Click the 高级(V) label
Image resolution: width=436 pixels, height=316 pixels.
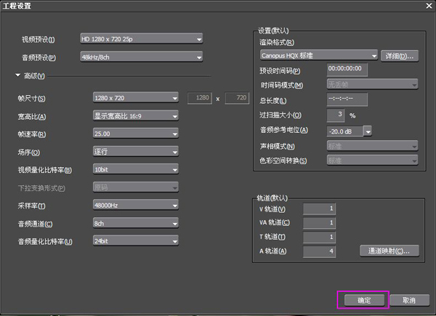point(34,76)
